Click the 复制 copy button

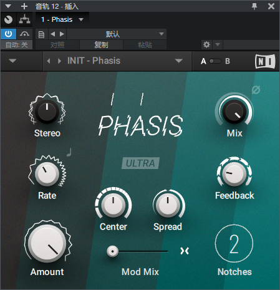[101, 45]
